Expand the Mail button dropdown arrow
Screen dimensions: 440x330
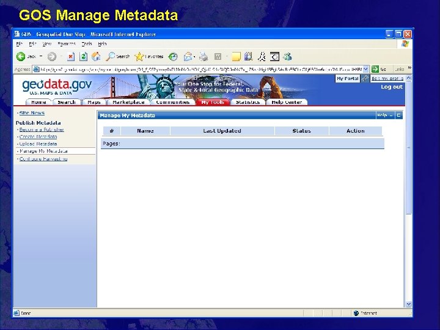[194, 57]
